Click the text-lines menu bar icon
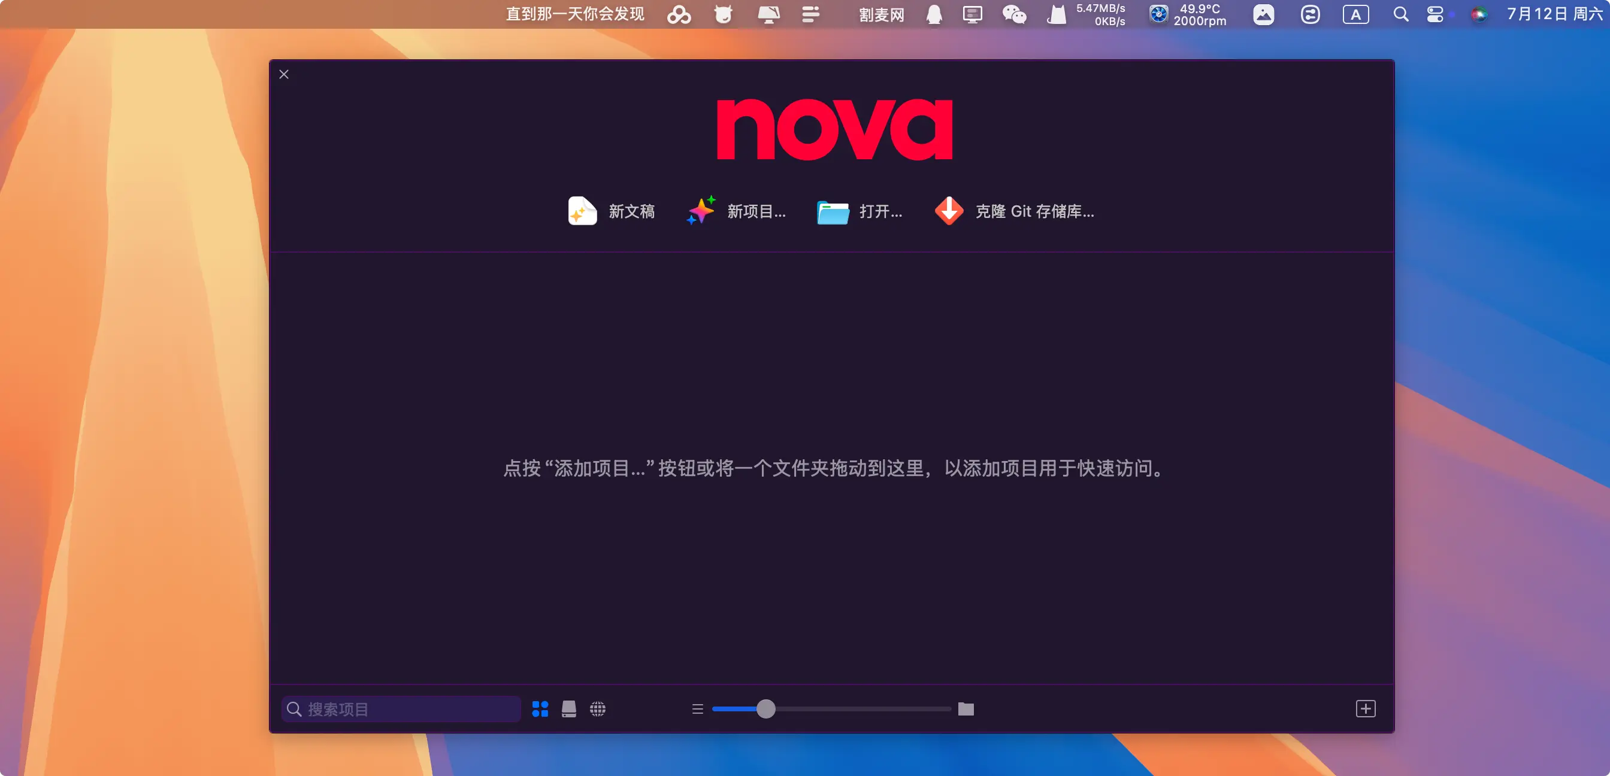Screen dimensions: 1610x776 click(x=810, y=14)
